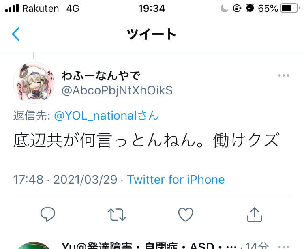Tap the back arrow in header
Image resolution: width=304 pixels, height=249 pixels.
(16, 34)
